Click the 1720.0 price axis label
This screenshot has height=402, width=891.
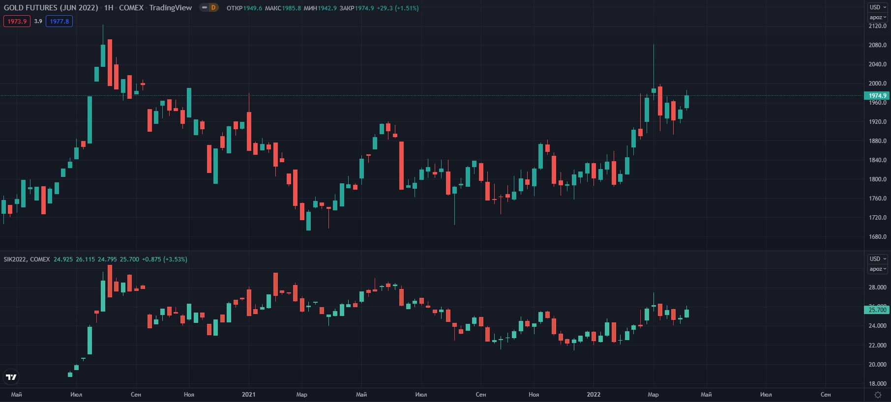(878, 218)
